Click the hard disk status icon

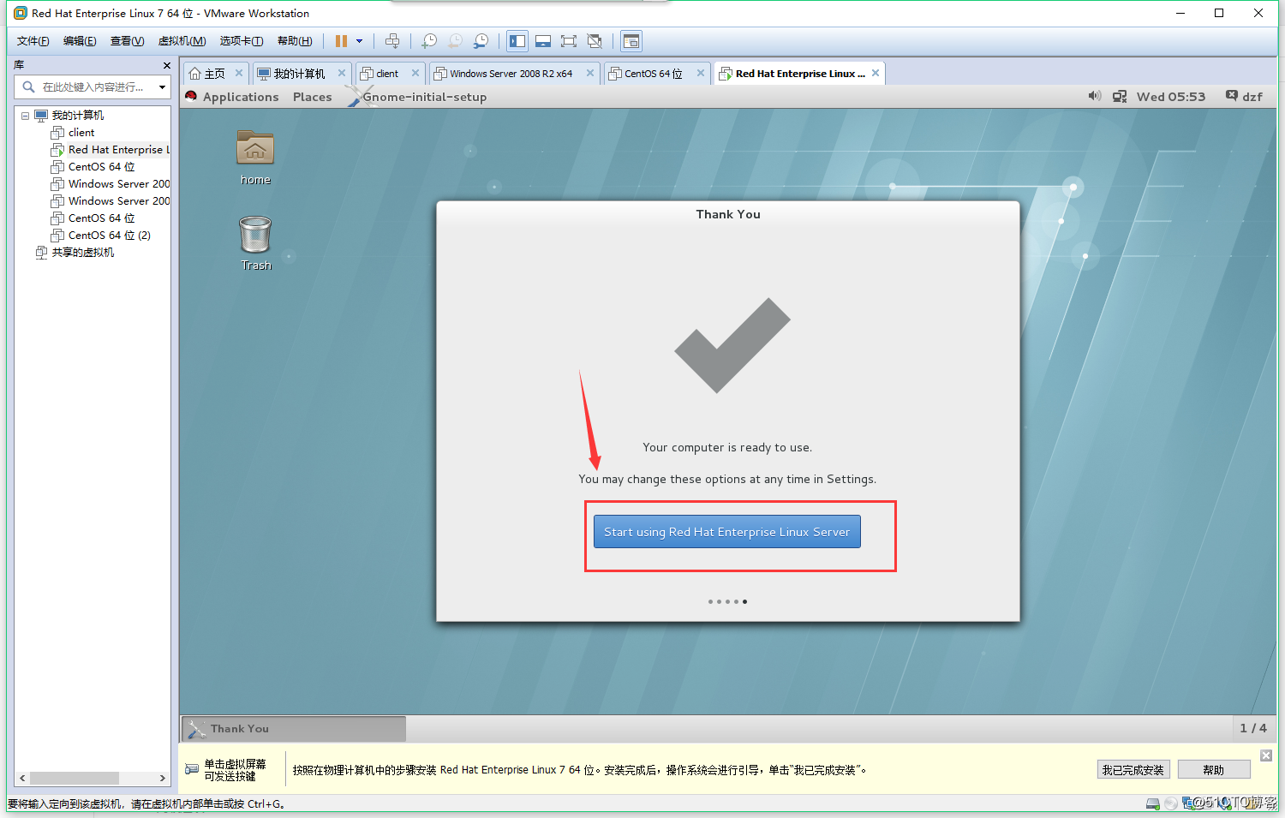[x=1153, y=803]
